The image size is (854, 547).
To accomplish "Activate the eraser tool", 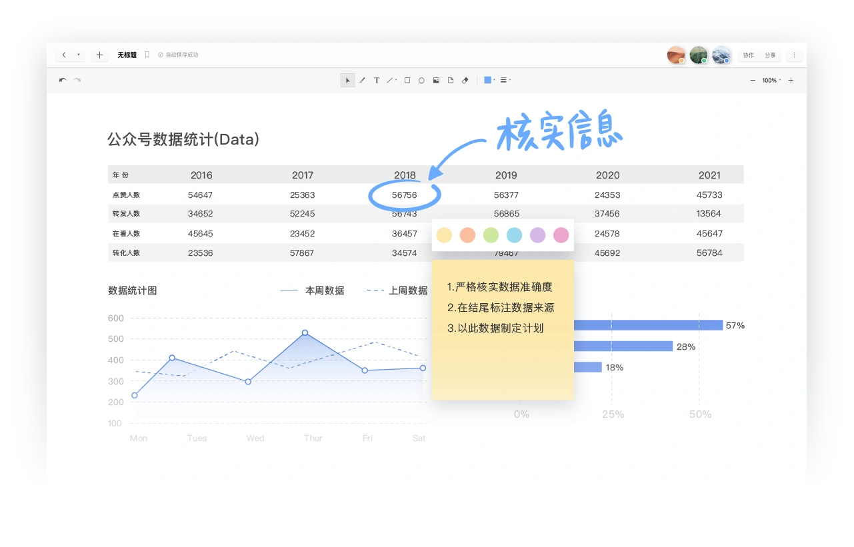I will pyautogui.click(x=465, y=81).
